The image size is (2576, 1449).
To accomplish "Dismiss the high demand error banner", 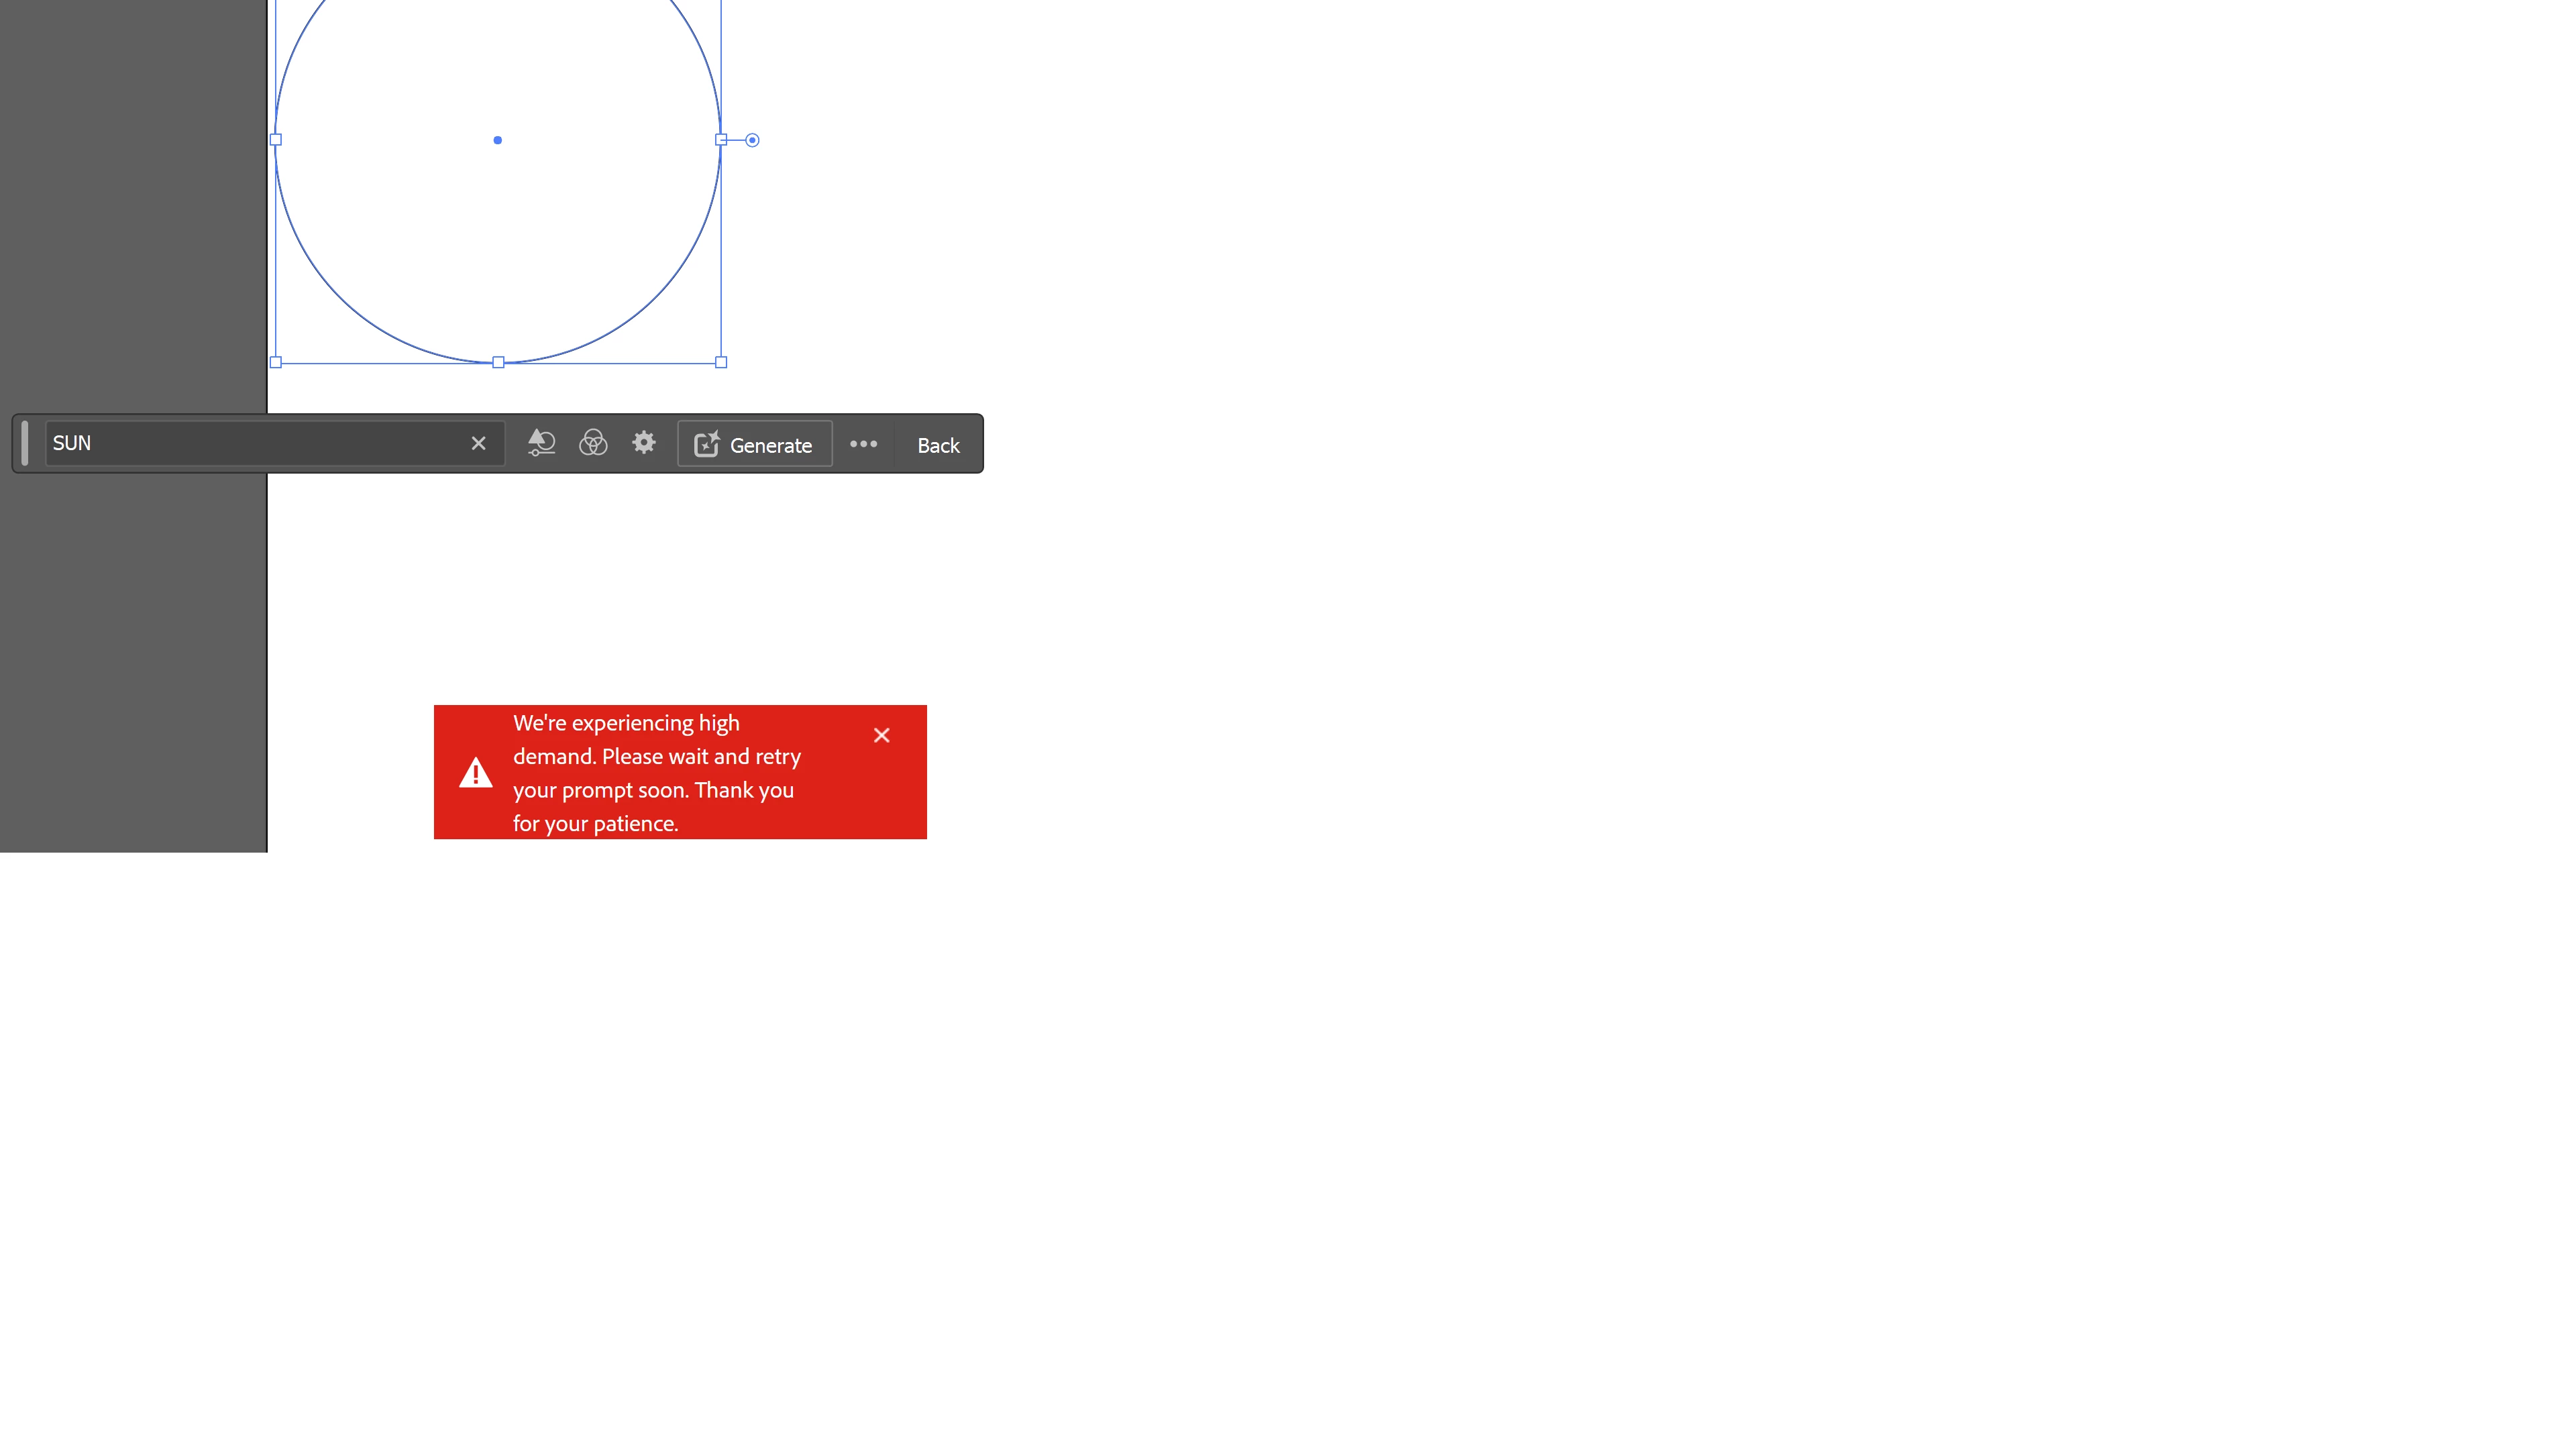I will (881, 735).
